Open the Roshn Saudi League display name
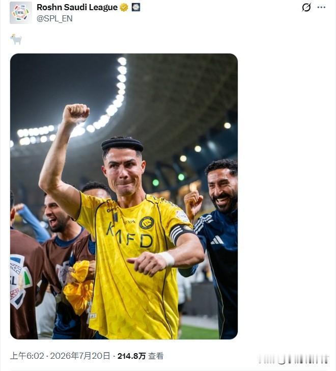The height and width of the screenshot is (371, 336). pos(77,7)
